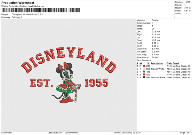Viewport: 192px width, 135px height.
Task: Click the 'Description' column header
Action: coord(157,63)
